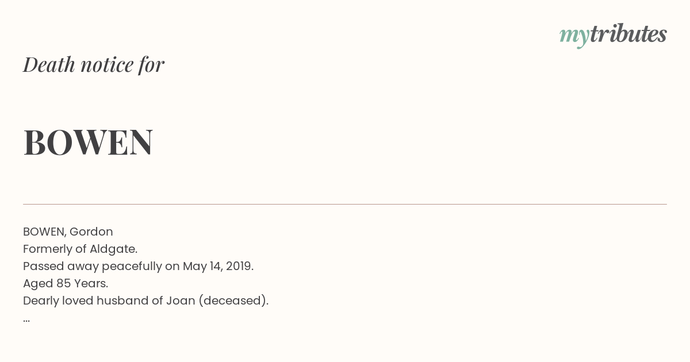The height and width of the screenshot is (362, 690).
Task: Click the 'Passed away peacefully on May 14, 2019.' line
Action: (x=138, y=266)
